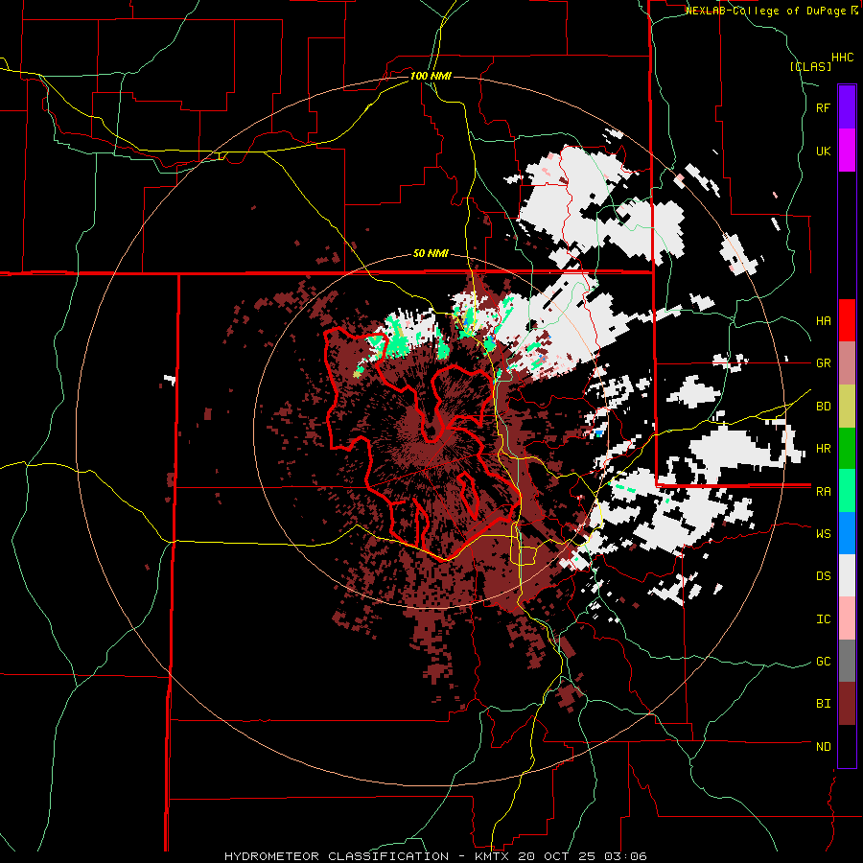Image resolution: width=863 pixels, height=863 pixels.
Task: Click the dusty pink GR legend swatch
Action: tap(847, 363)
